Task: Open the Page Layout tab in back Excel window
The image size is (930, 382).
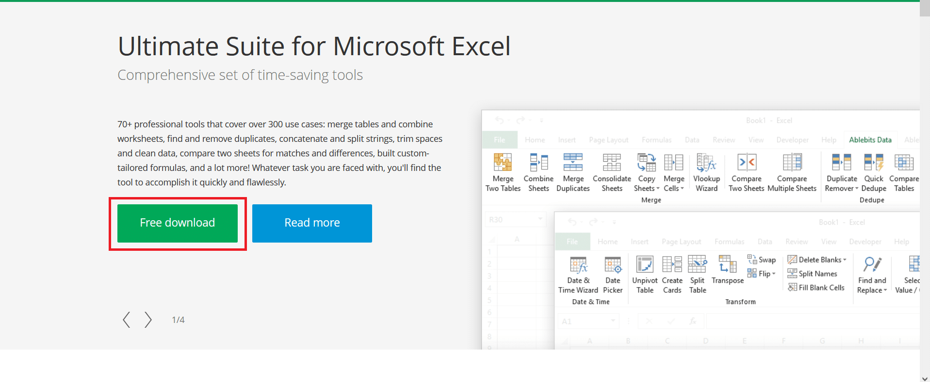Action: [608, 140]
